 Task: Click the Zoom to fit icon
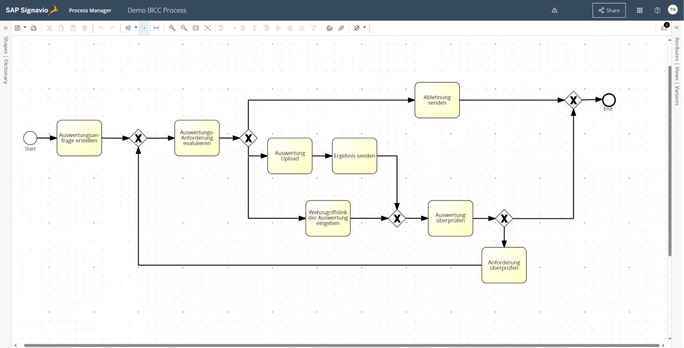point(207,28)
